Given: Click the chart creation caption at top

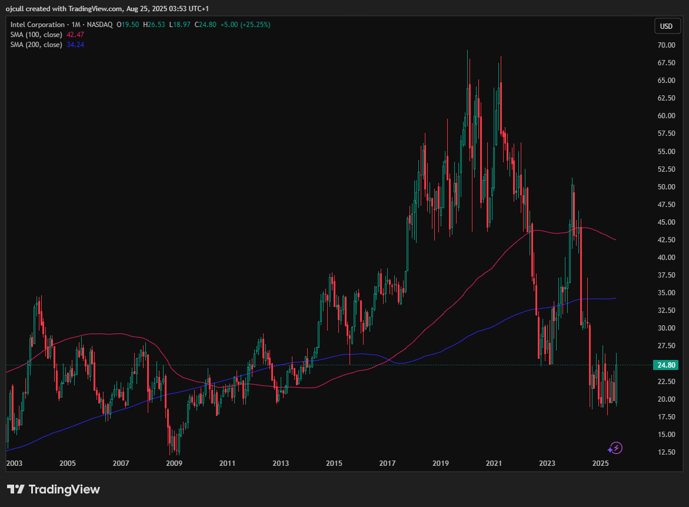Looking at the screenshot, I should click(x=107, y=9).
